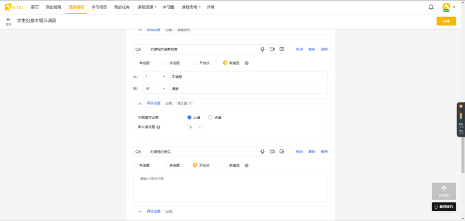Open the 课程资源 menu
465x221 pixels.
pyautogui.click(x=147, y=7)
